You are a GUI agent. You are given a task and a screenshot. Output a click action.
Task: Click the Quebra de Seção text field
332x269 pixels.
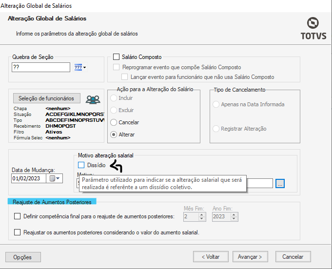pyautogui.click(x=40, y=67)
